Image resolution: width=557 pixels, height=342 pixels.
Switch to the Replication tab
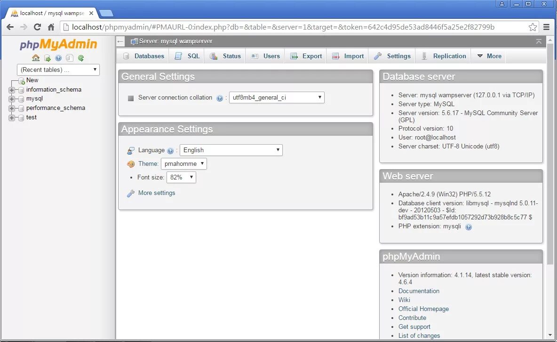443,56
